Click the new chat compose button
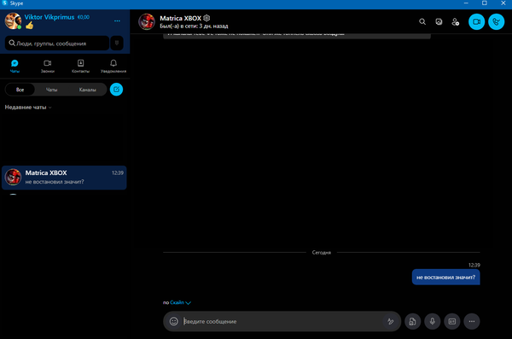This screenshot has width=512, height=339. click(116, 90)
